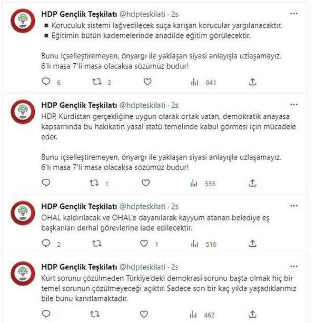The height and width of the screenshot is (323, 316).
Task: Share the Koruculuk sistemi tweet
Action: (x=252, y=82)
